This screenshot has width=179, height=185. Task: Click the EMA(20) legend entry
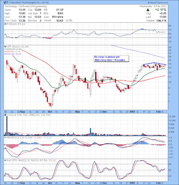13,49
